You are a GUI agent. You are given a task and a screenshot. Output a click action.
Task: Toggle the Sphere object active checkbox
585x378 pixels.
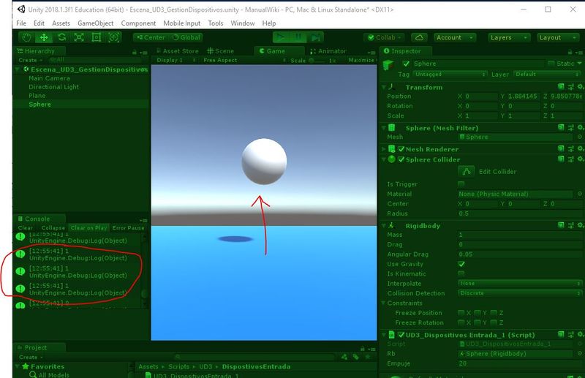407,64
